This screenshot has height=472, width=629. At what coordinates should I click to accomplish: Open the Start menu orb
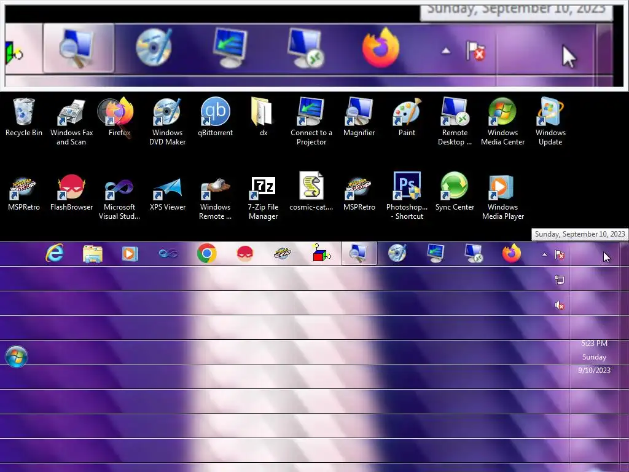pyautogui.click(x=17, y=356)
